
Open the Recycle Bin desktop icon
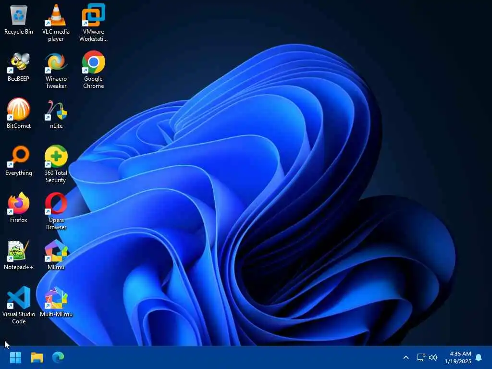tap(19, 19)
